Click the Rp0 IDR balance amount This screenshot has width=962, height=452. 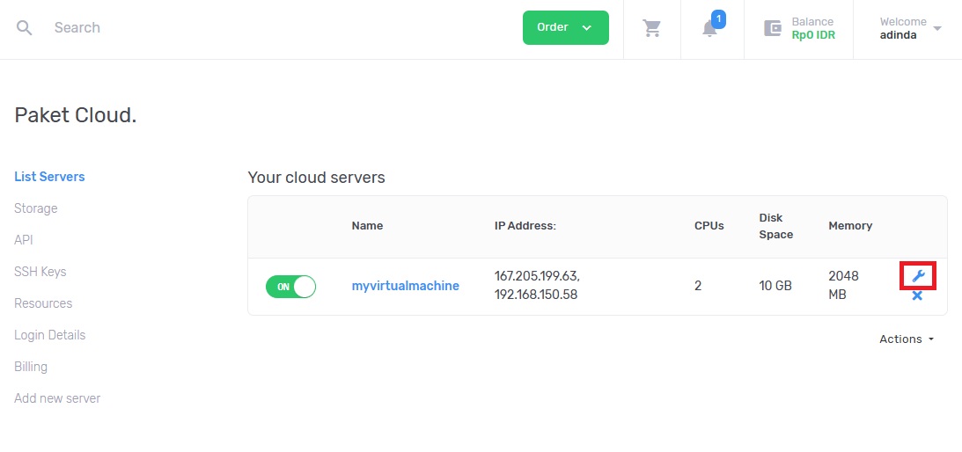[x=813, y=35]
